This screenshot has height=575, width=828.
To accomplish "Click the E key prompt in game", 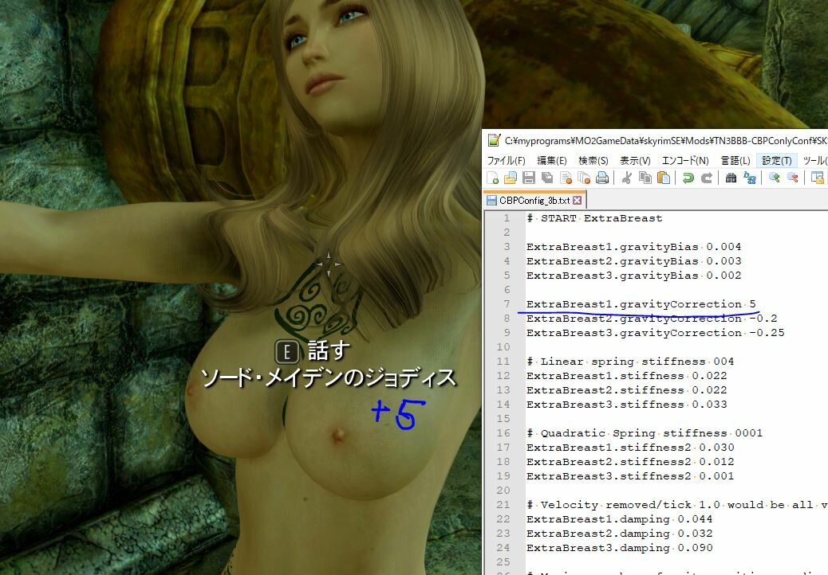I will coord(287,352).
